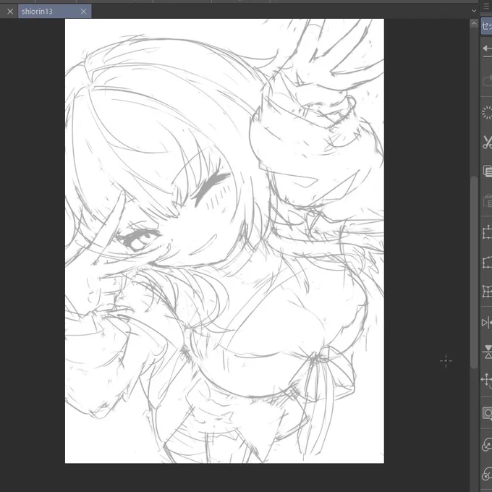Click the canvas vertical scrollbar thumb
Screen dimensions: 492x492
[474, 272]
